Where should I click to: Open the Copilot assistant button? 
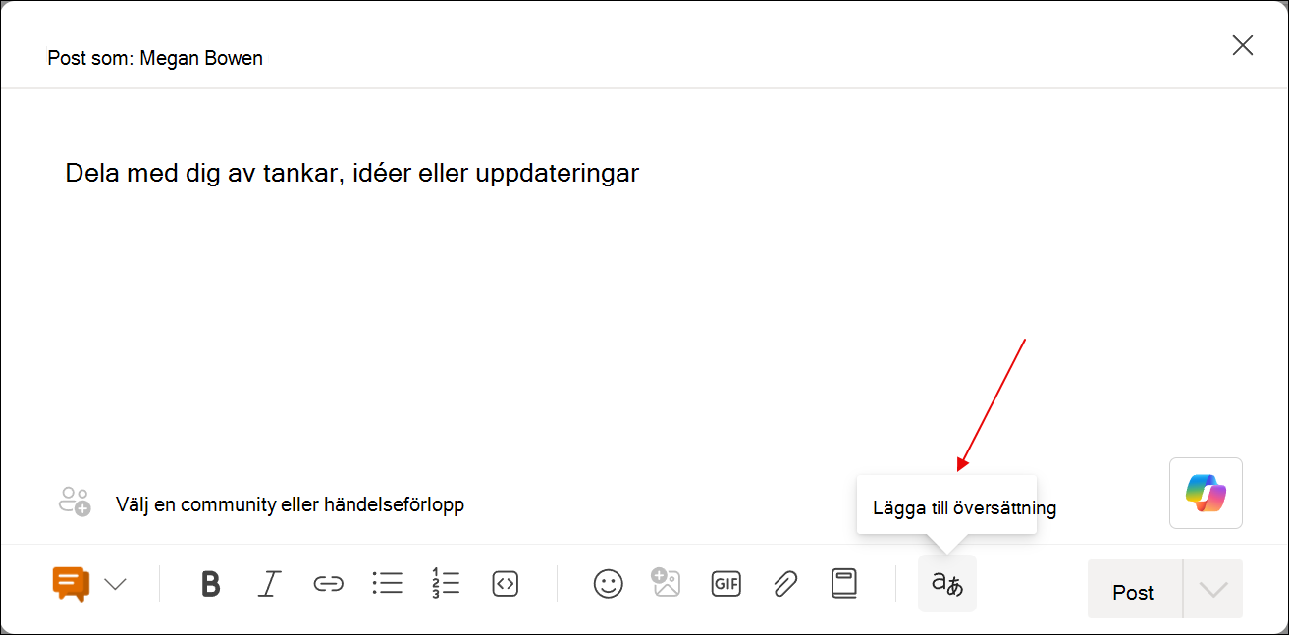1206,493
